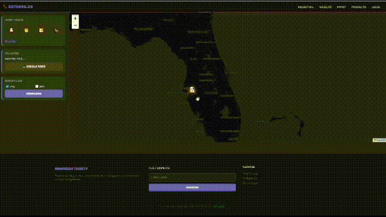This screenshot has height=217, width=386.
Task: Click the third footer link under the right heading
Action: [250, 183]
